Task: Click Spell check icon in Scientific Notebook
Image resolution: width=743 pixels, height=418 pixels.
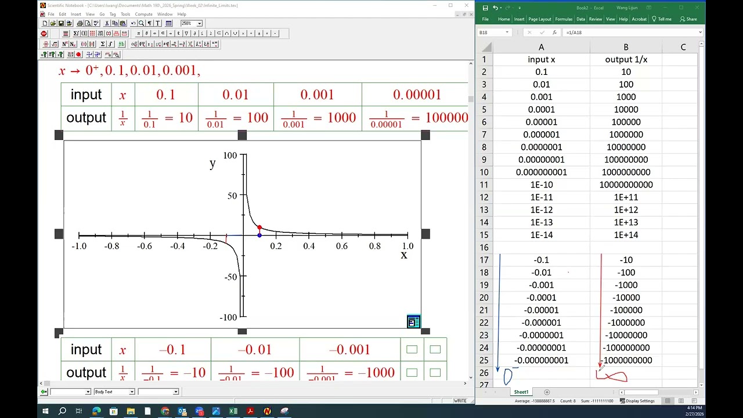Action: pos(96,23)
